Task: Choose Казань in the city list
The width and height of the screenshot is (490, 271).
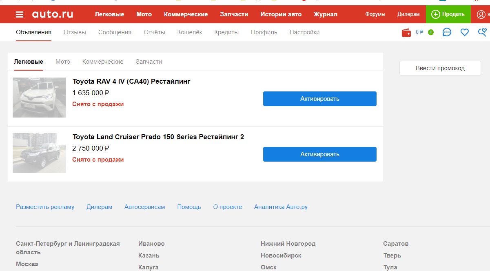Action: (149, 255)
